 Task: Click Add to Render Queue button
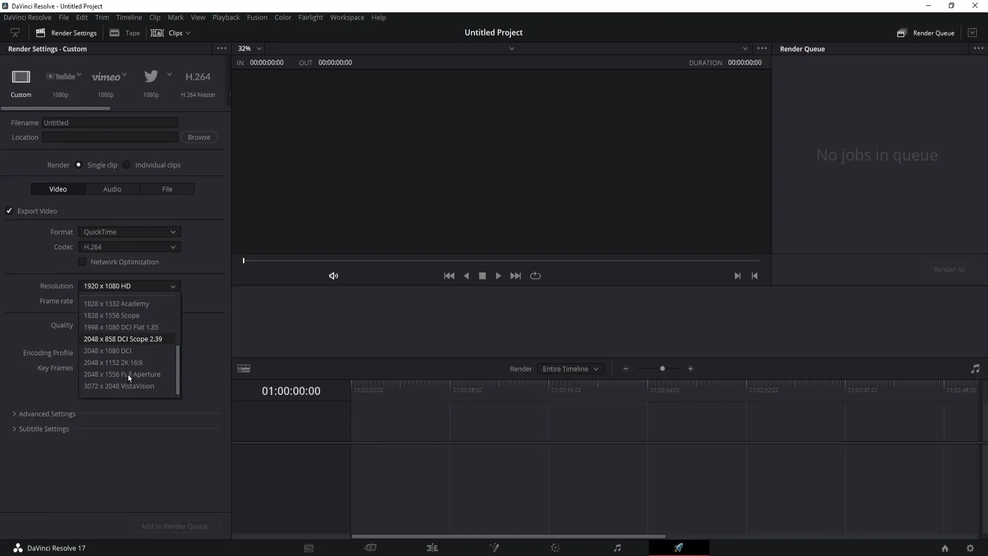(174, 526)
